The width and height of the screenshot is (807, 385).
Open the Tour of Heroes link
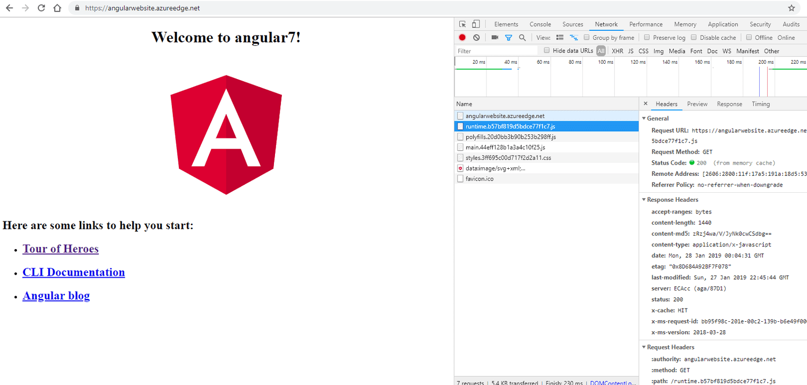coord(61,249)
